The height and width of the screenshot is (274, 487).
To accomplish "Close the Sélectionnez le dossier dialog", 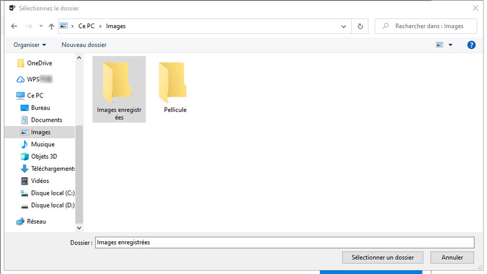I will (475, 8).
